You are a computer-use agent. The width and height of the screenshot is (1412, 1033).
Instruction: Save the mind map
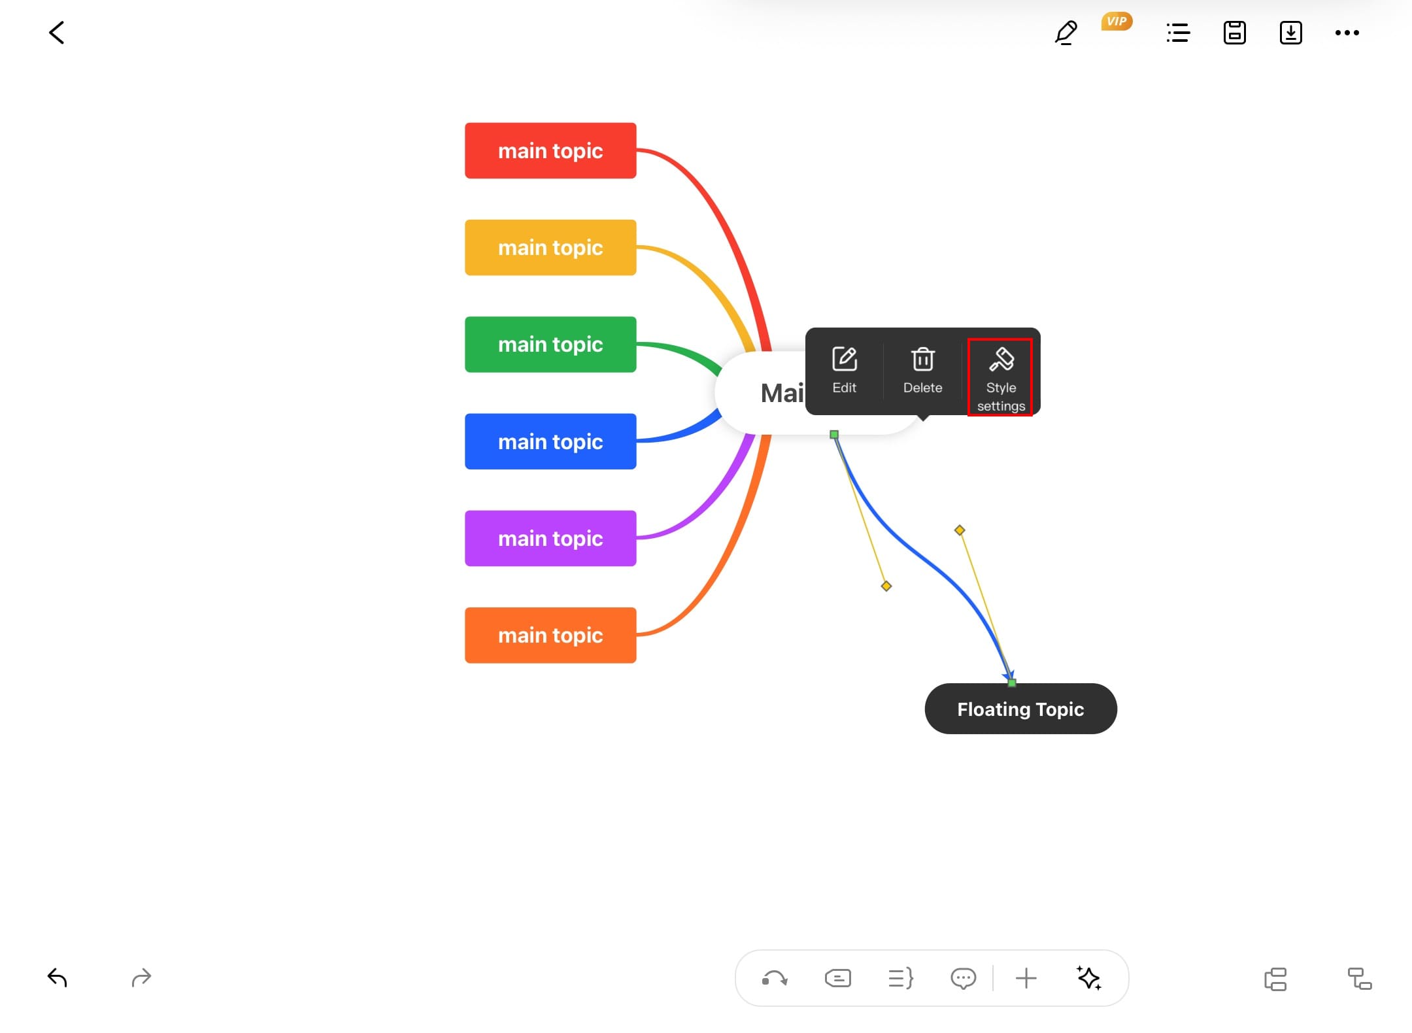[1234, 33]
